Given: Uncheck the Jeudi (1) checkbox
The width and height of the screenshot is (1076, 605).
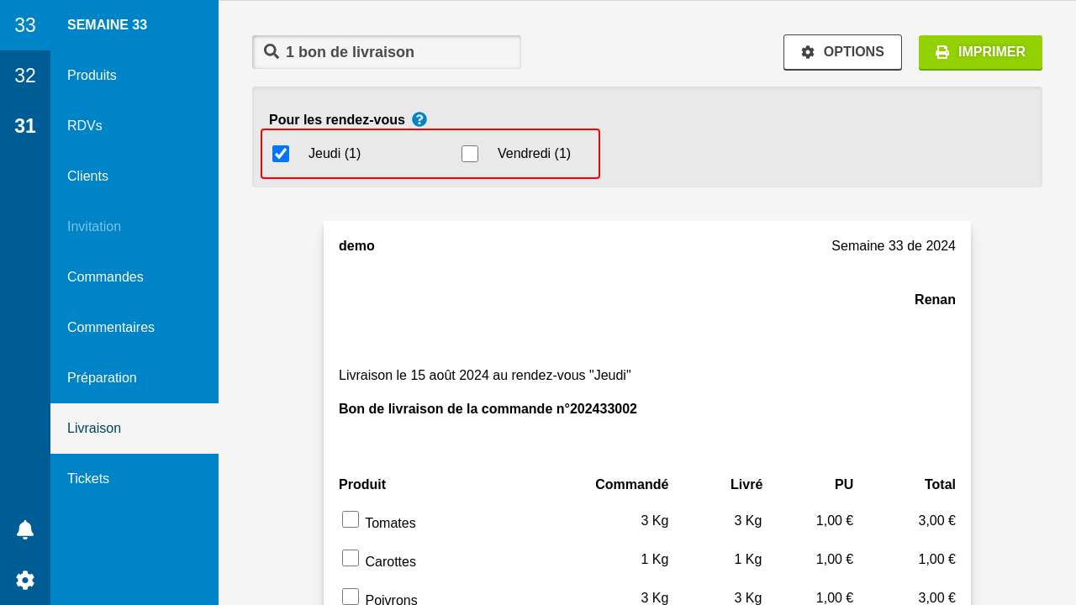Looking at the screenshot, I should pyautogui.click(x=281, y=154).
